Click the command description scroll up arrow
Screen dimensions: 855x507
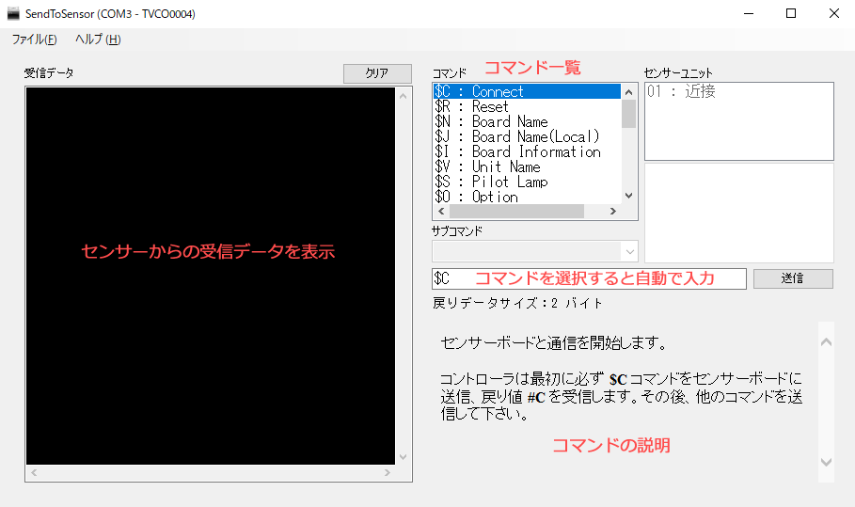click(826, 341)
